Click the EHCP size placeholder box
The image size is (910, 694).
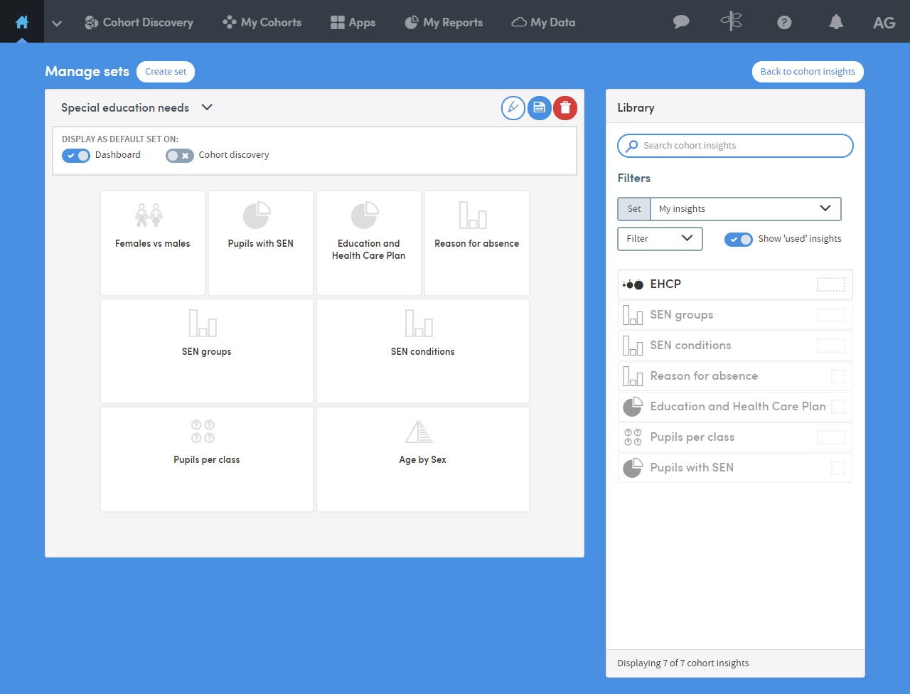pos(831,284)
